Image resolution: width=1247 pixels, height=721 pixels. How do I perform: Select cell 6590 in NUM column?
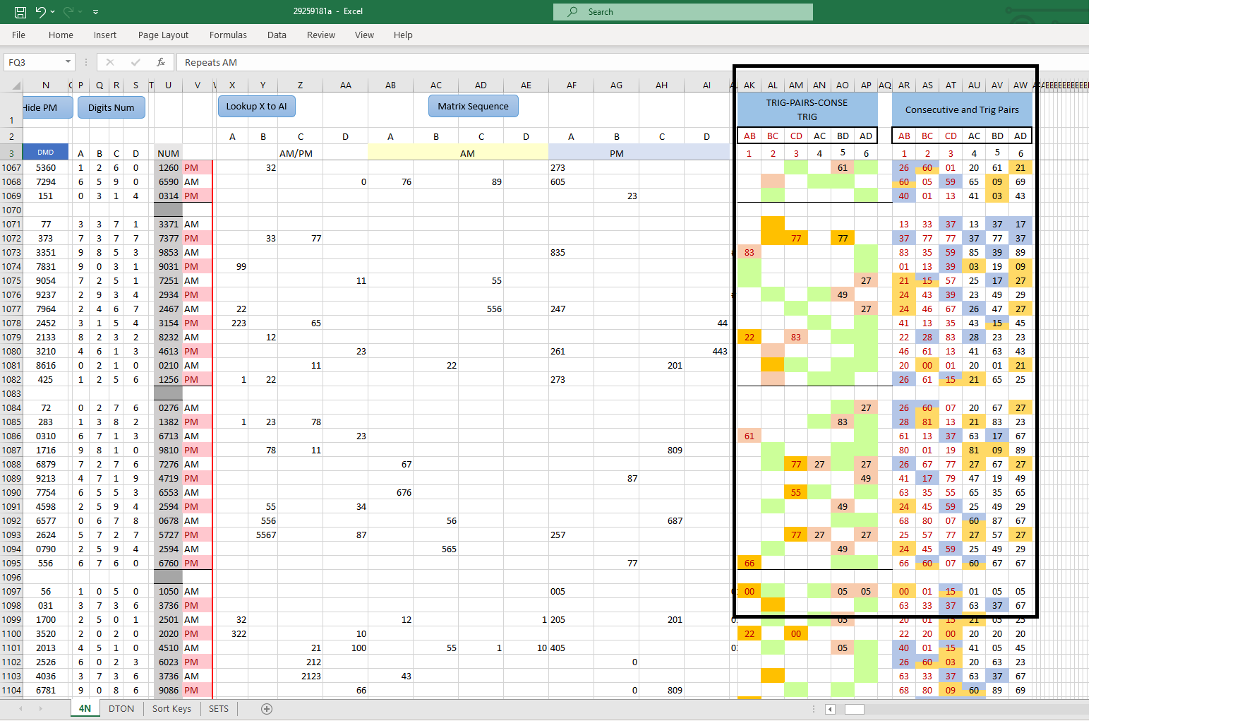(x=168, y=181)
